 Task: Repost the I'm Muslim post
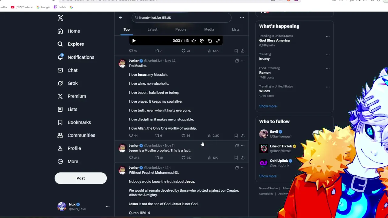click(159, 136)
